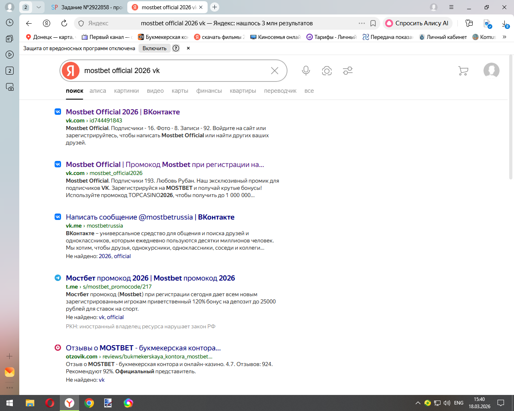
Task: Click the document icon with the blue checkmark
Action: 487,24
